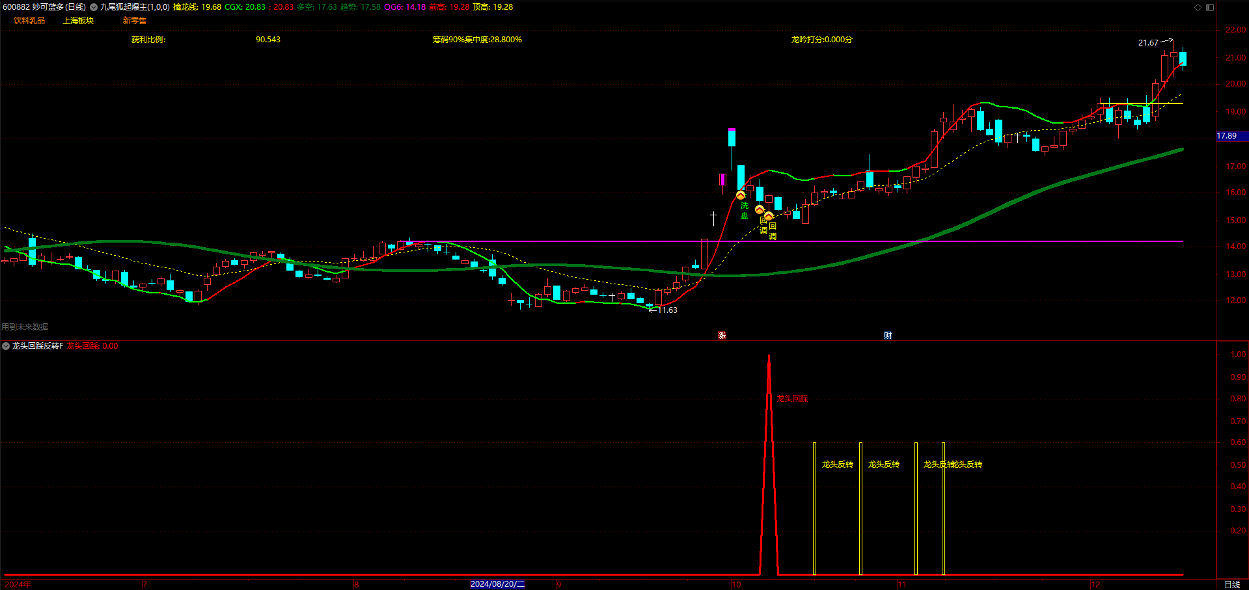Click the indicator name 九尾狐起爆主(1,0,0)
The width and height of the screenshot is (1249, 590).
[135, 7]
